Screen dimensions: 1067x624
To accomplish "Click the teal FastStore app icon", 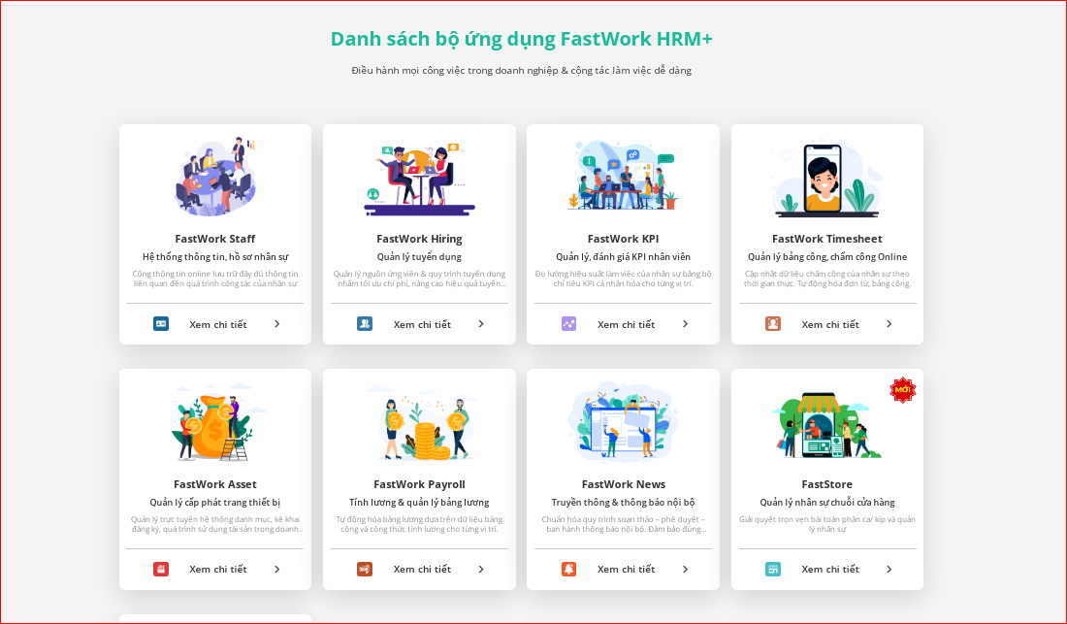I will (771, 570).
